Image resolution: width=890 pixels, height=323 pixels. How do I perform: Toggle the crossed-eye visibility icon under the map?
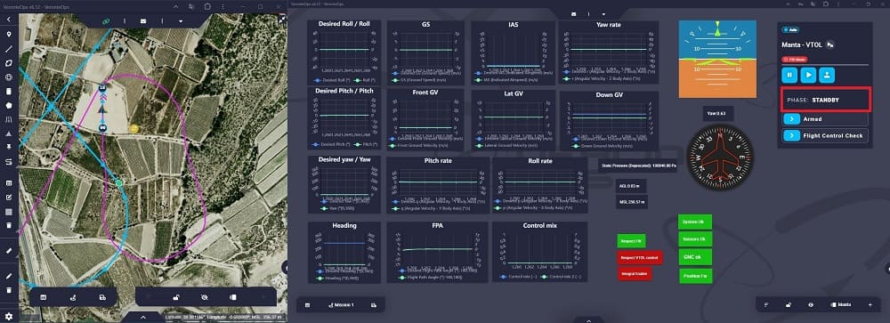(205, 297)
